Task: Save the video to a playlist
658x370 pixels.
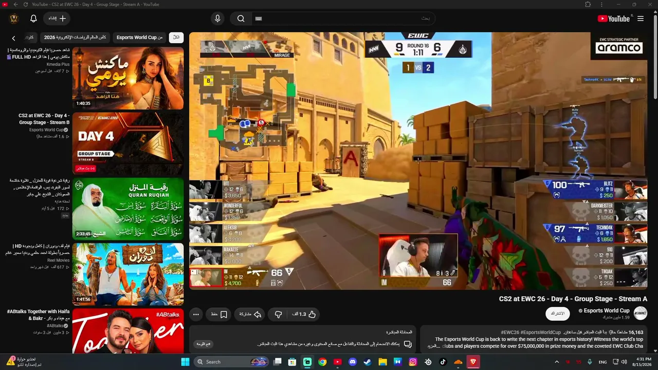Action: (219, 314)
